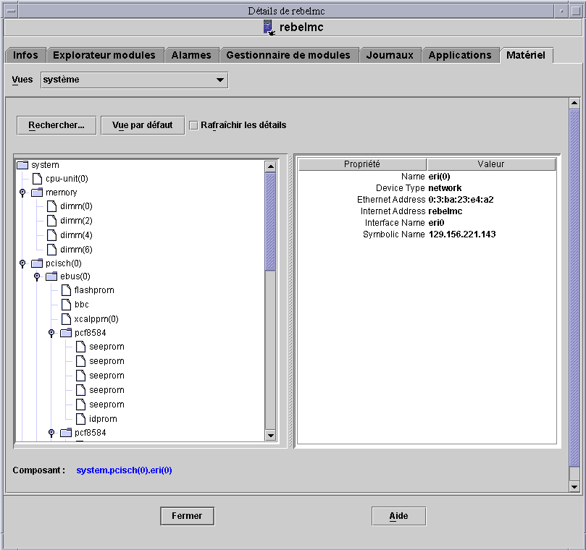Switch to the Infos tab
586x550 pixels.
click(25, 55)
